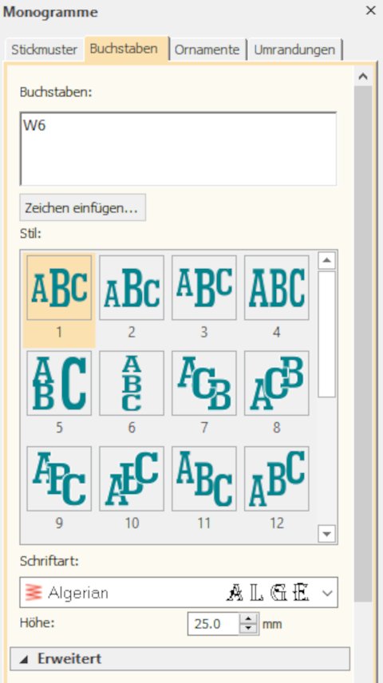The image size is (383, 683).
Task: Select monogram style 12
Action: click(x=277, y=478)
